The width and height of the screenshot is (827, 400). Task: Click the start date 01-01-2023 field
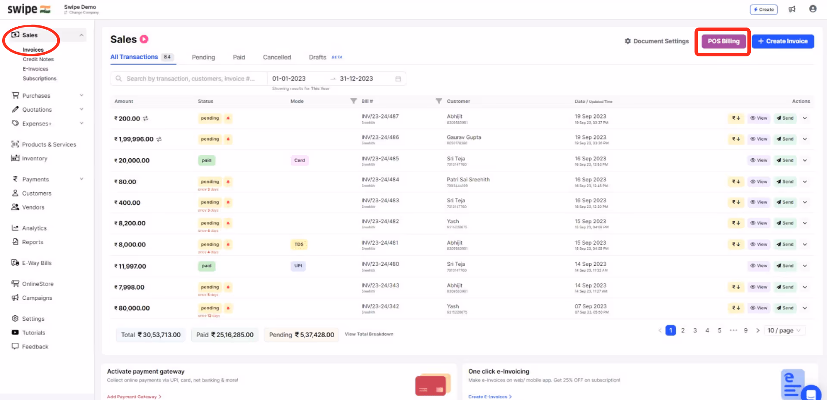[289, 79]
